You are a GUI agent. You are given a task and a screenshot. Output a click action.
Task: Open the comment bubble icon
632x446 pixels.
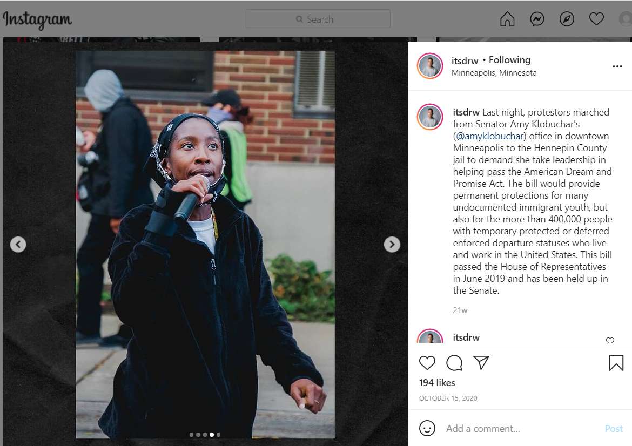454,363
